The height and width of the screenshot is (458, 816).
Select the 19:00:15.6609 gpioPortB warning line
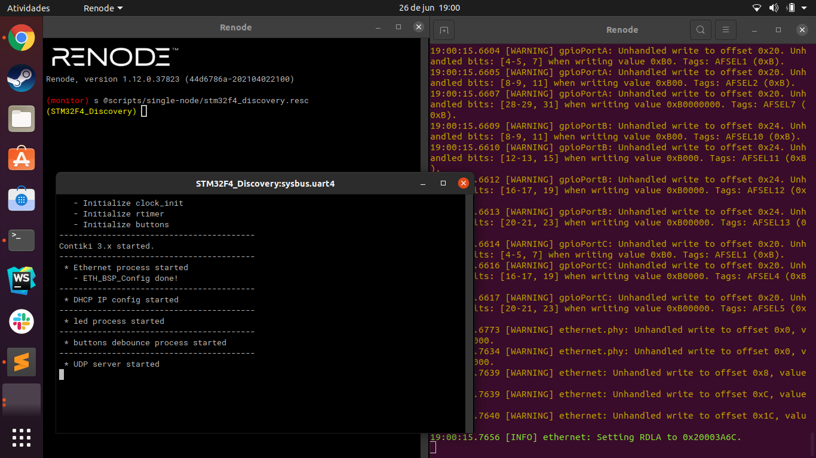[618, 131]
